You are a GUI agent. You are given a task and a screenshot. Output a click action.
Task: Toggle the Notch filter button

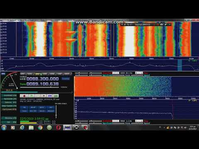tap(42, 111)
